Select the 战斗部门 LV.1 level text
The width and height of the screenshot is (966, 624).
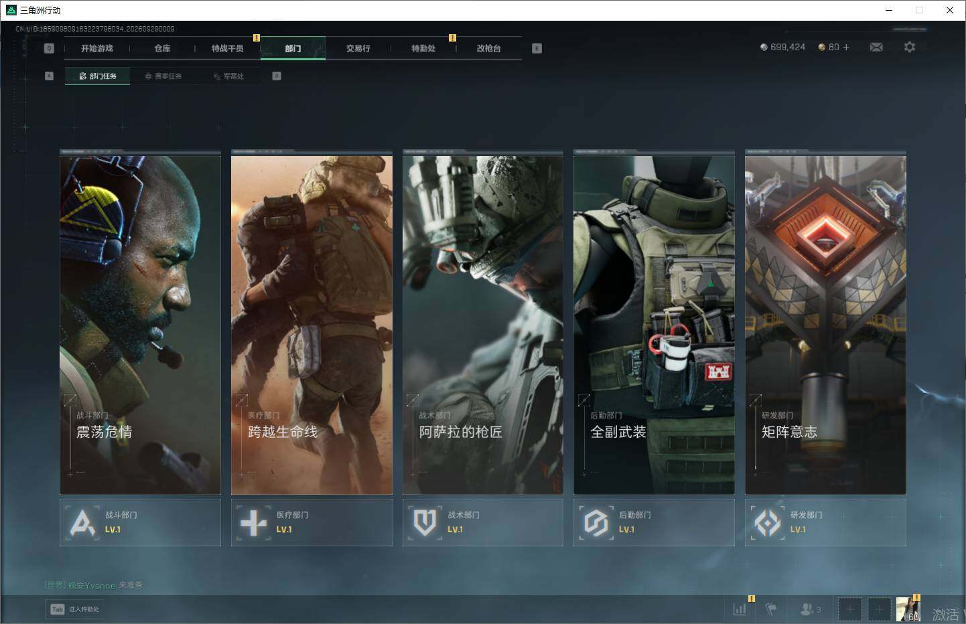113,530
